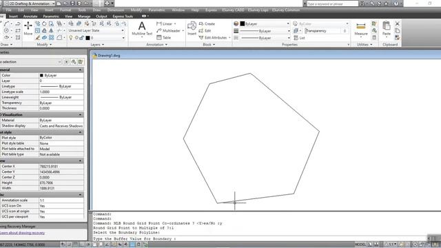Click the command line input prompt
441x248 pixels.
click(267, 239)
